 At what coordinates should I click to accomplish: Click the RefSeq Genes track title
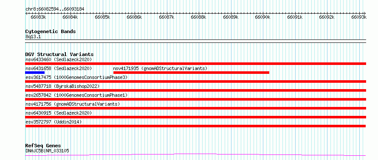click(x=43, y=146)
